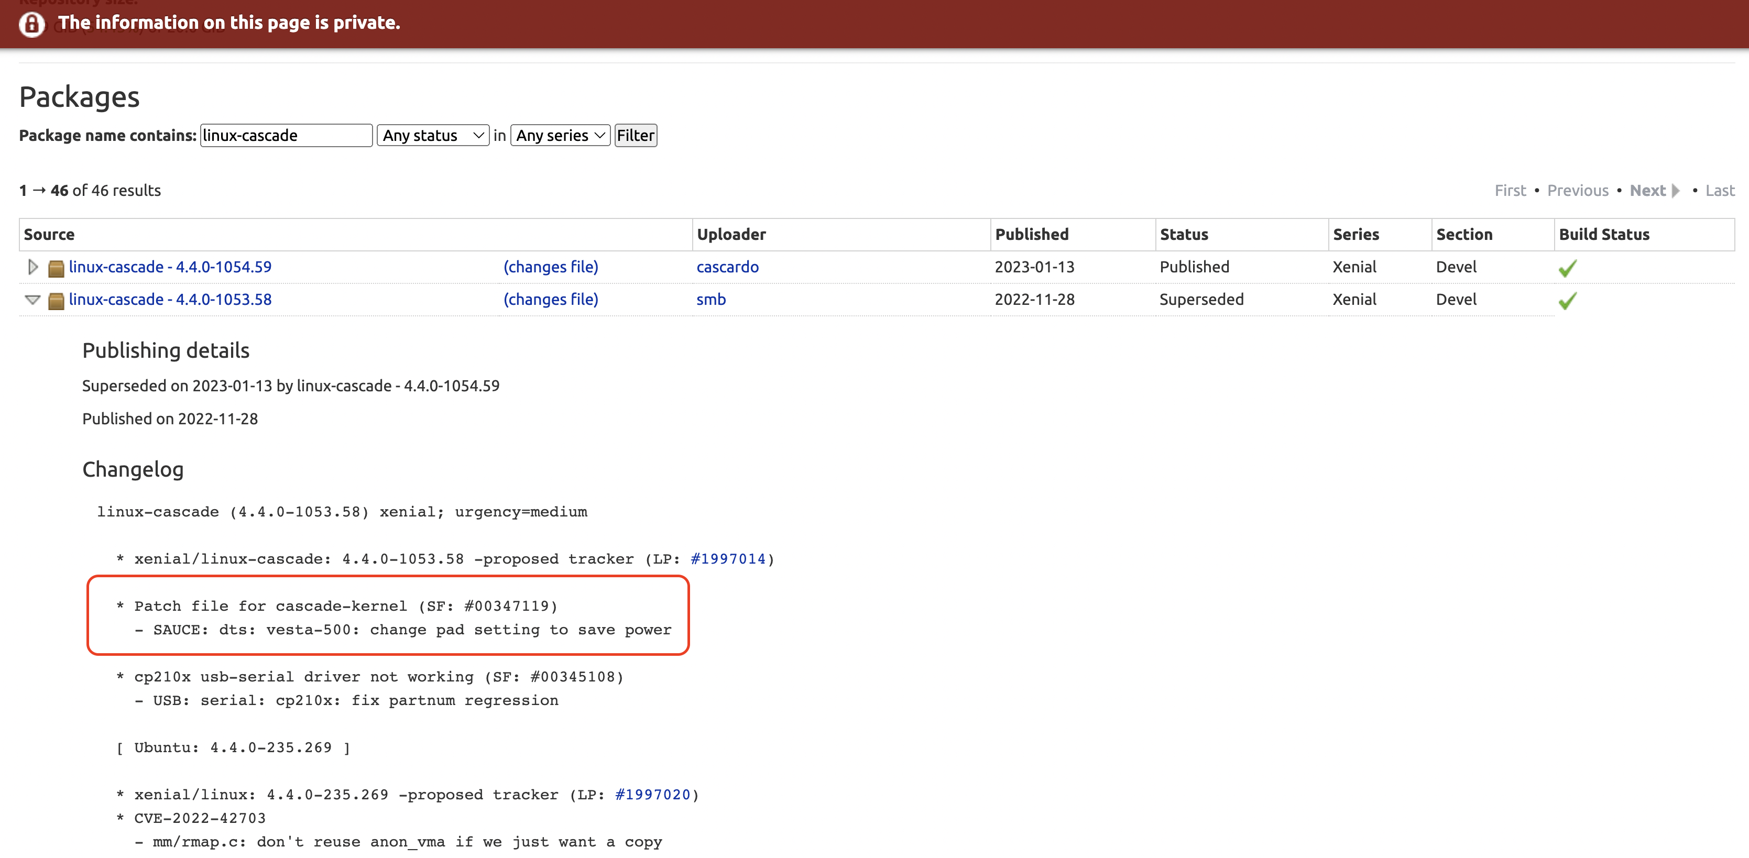This screenshot has height=858, width=1749.
Task: Go to the First results page
Action: 1510,191
